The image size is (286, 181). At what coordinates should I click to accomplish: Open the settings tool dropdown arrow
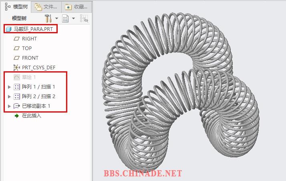56,18
